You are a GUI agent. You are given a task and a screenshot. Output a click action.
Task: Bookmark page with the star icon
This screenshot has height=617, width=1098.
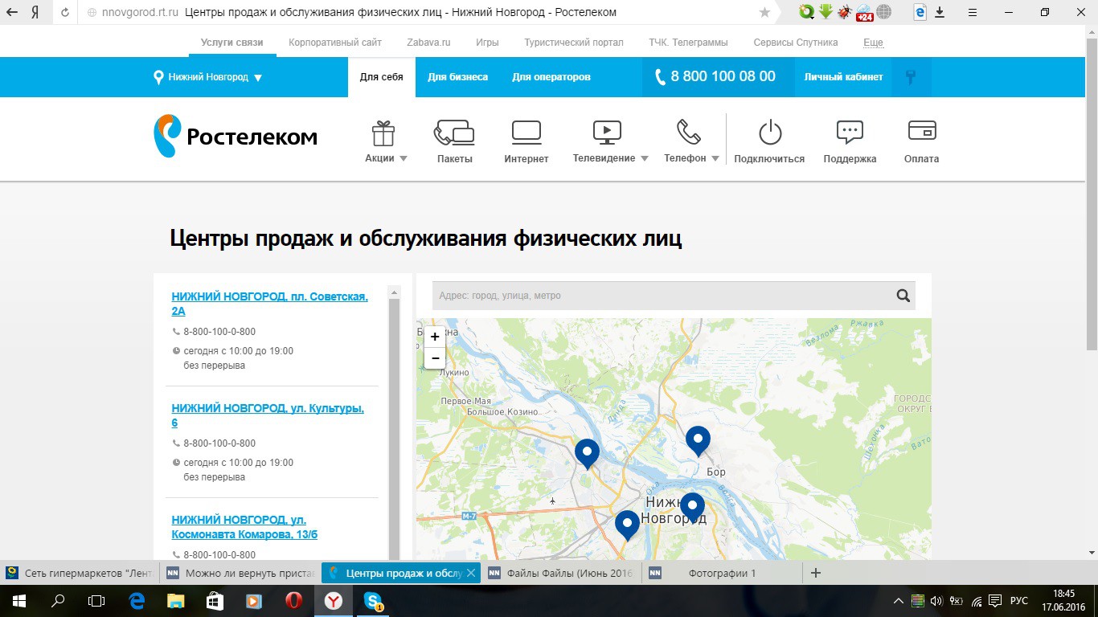click(764, 12)
